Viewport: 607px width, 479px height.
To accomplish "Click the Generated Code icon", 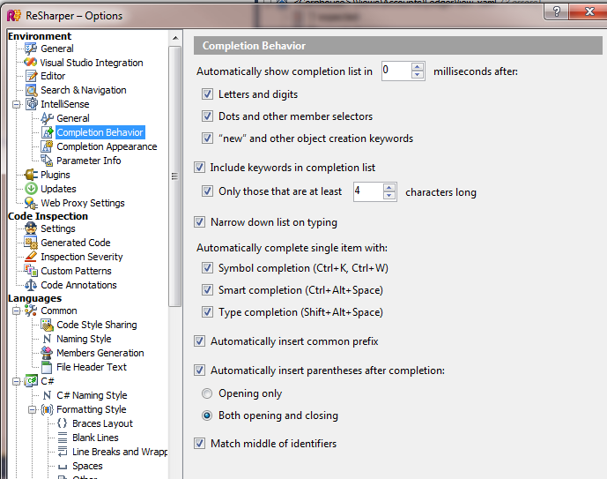I will click(x=31, y=243).
